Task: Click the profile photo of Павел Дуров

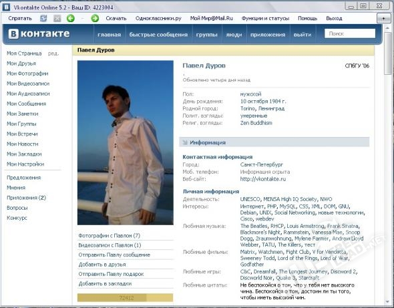Action: 126,142
